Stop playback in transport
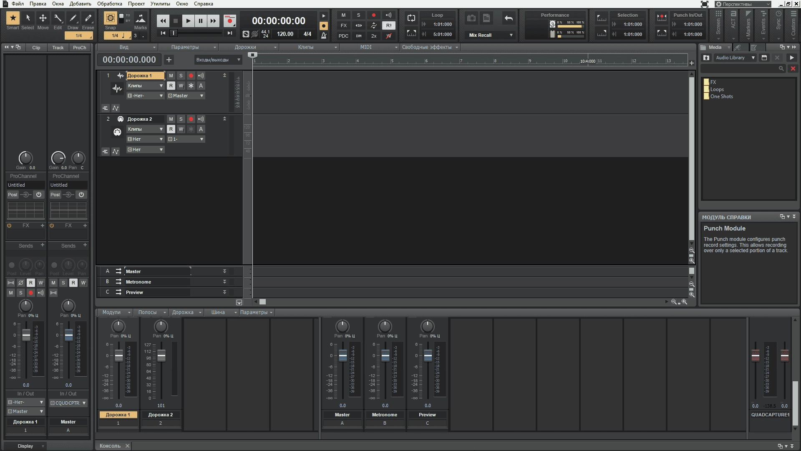Screen dimensions: 801x451 click(176, 20)
